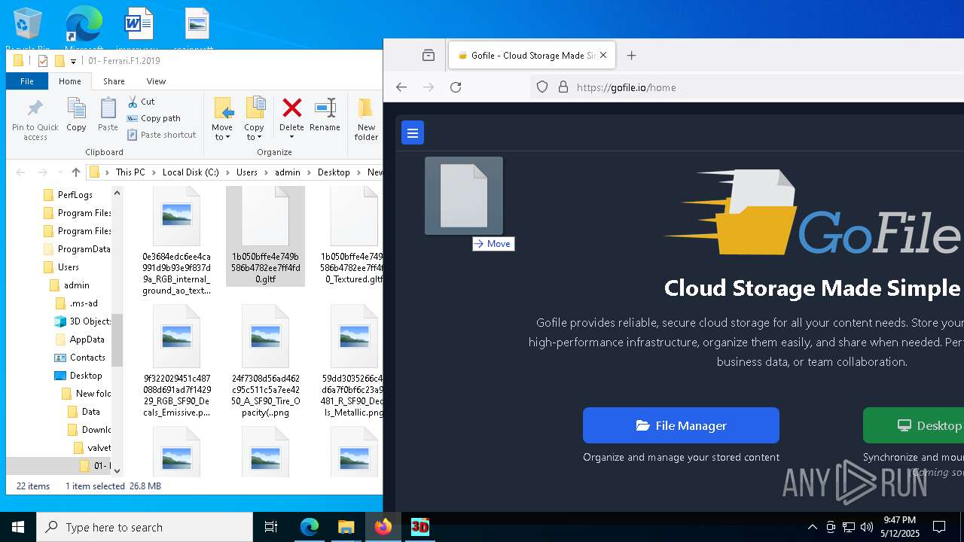This screenshot has height=542, width=964.
Task: Select Users folder in navigation tree
Action: [x=69, y=267]
